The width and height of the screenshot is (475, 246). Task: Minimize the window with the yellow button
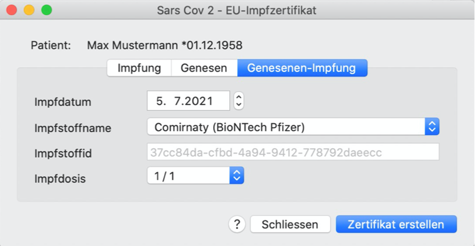[29, 10]
